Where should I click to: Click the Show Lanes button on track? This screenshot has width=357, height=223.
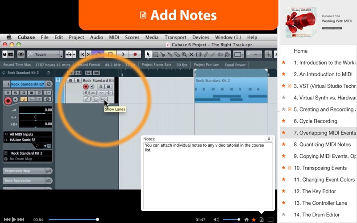click(104, 99)
